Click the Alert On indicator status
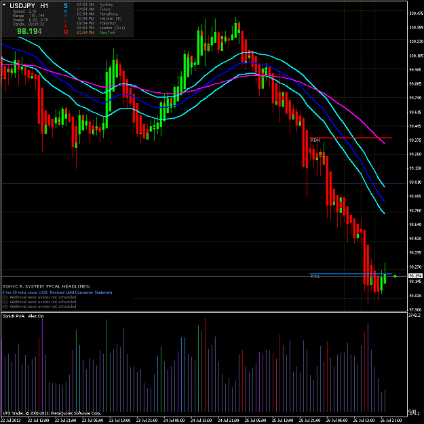The height and width of the screenshot is (424, 424). [x=36, y=316]
